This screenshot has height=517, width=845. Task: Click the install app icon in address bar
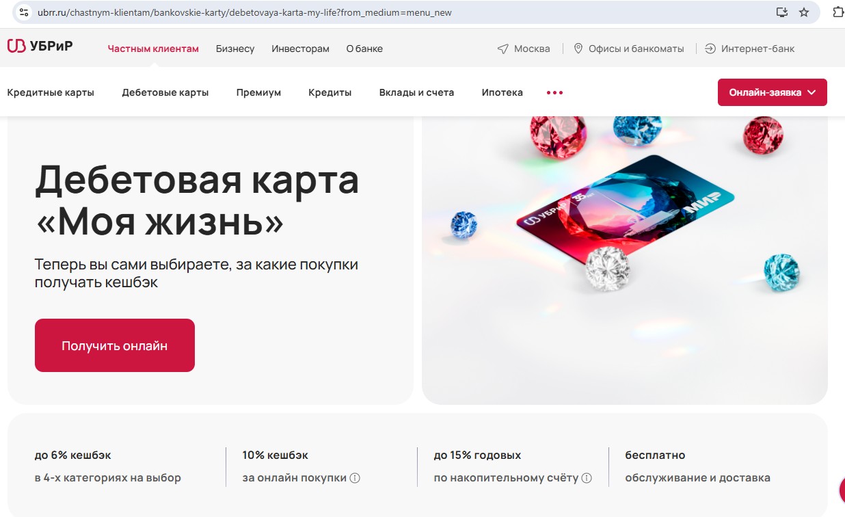(x=782, y=12)
